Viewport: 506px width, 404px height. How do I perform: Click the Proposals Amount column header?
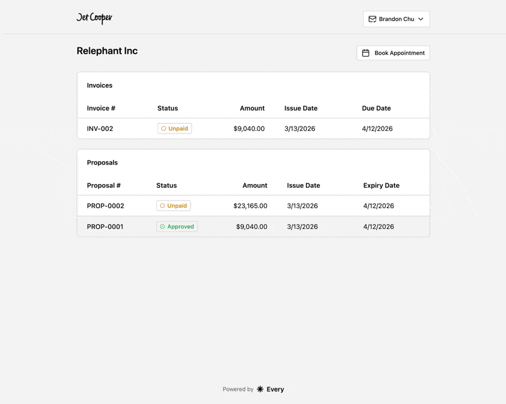click(x=255, y=185)
